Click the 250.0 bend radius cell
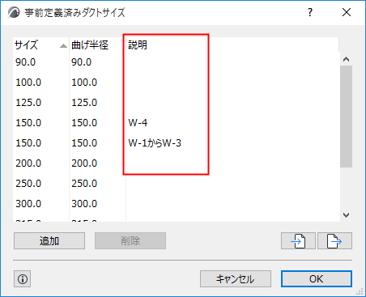The width and height of the screenshot is (366, 297). tap(84, 184)
